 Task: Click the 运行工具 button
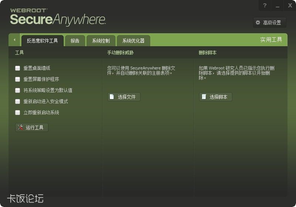click(x=32, y=128)
